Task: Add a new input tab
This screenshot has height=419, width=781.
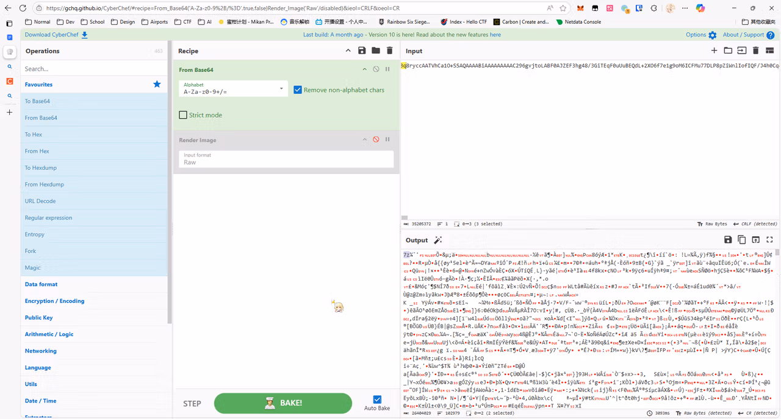Action: point(714,51)
